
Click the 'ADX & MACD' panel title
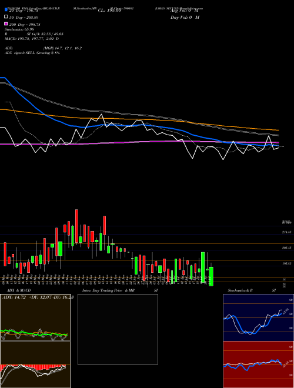[19, 290]
